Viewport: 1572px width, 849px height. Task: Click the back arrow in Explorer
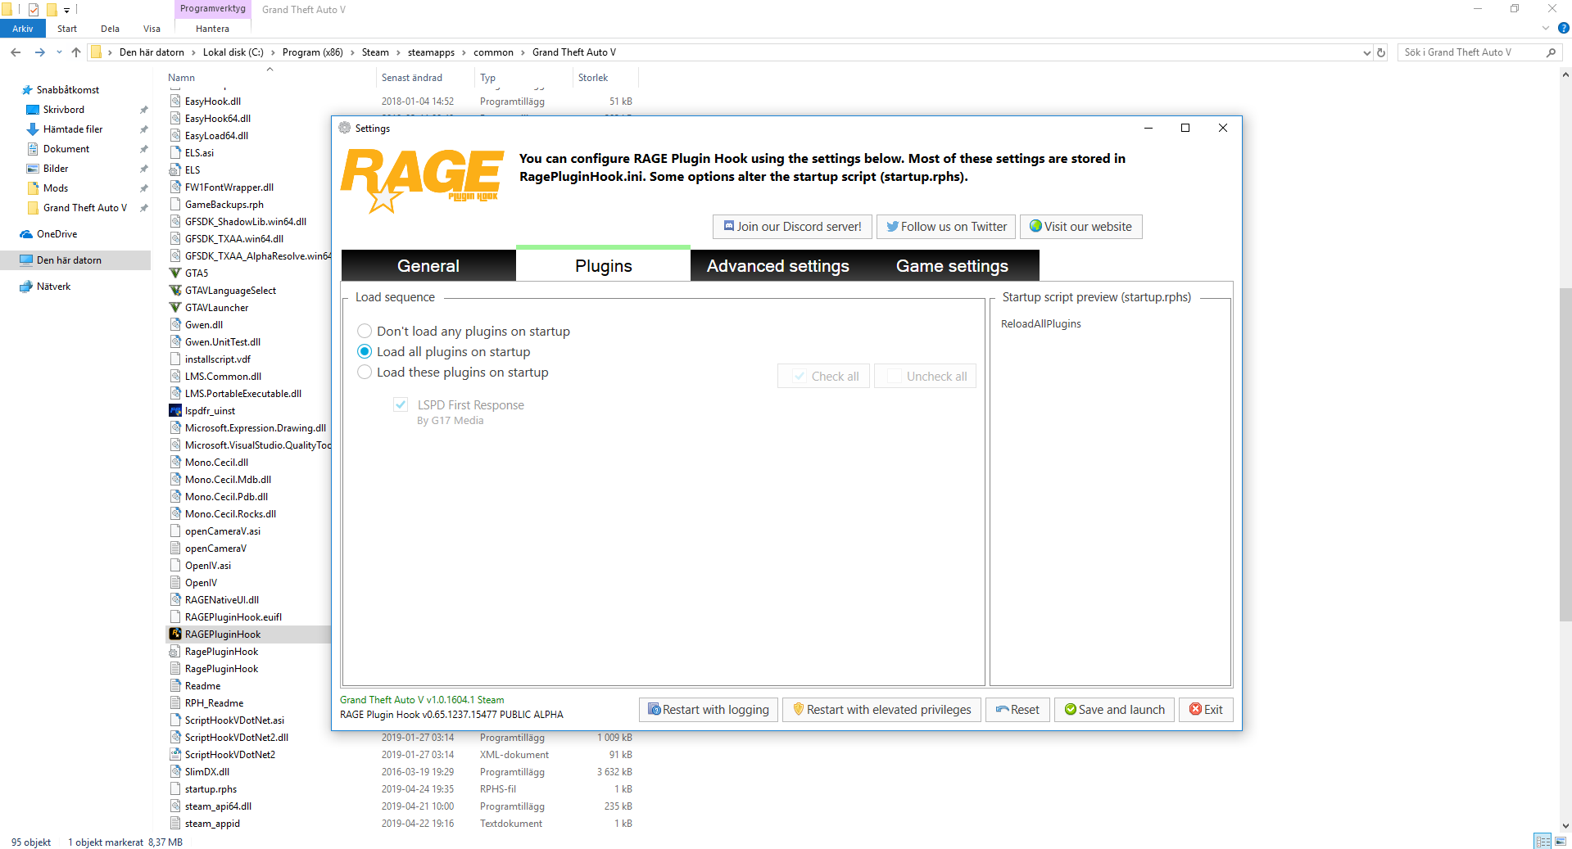coord(16,52)
